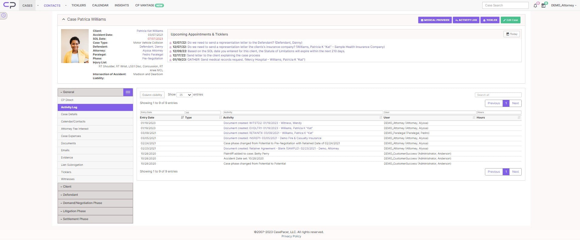This screenshot has width=580, height=240.
Task: Open the Show entries count dropdown
Action: 184,95
